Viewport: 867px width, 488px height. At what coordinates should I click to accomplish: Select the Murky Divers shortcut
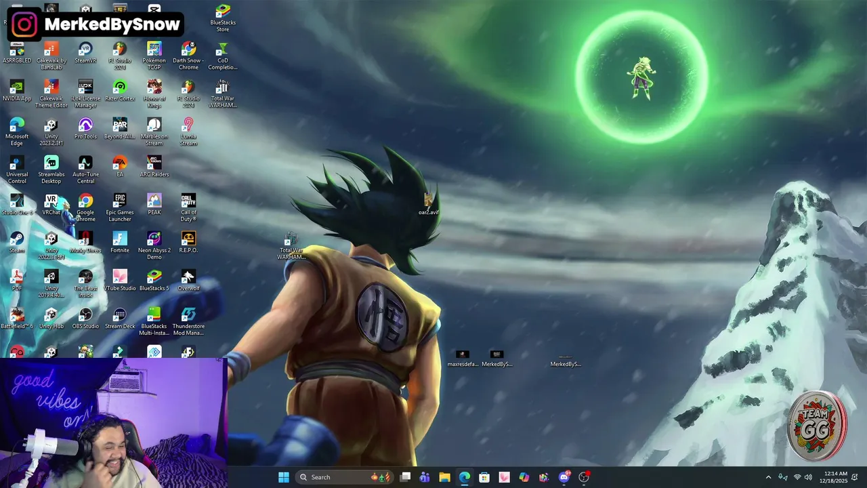(x=85, y=243)
